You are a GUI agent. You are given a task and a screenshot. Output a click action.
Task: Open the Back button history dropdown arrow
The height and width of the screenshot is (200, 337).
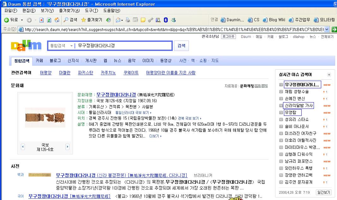pyautogui.click(x=22, y=20)
